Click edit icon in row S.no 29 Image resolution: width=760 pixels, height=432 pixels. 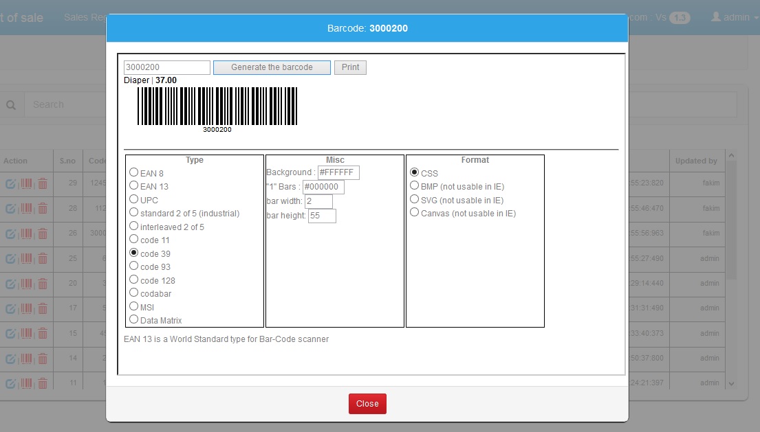tap(11, 183)
